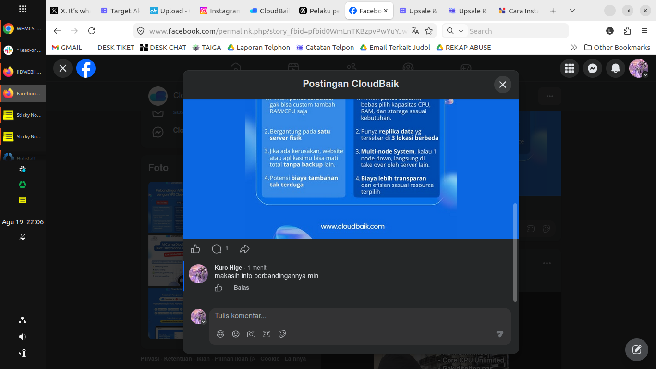656x369 pixels.
Task: Switch to the Target tab
Action: pyautogui.click(x=120, y=11)
